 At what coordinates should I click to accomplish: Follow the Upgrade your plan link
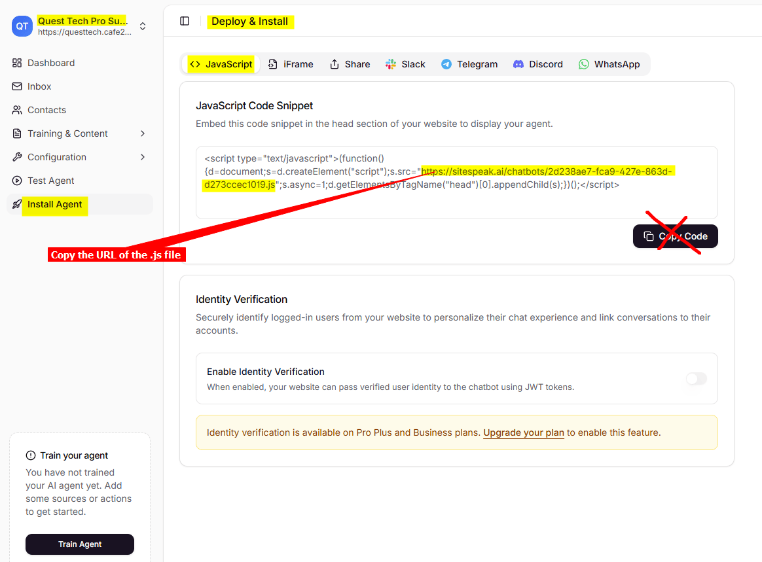point(524,433)
